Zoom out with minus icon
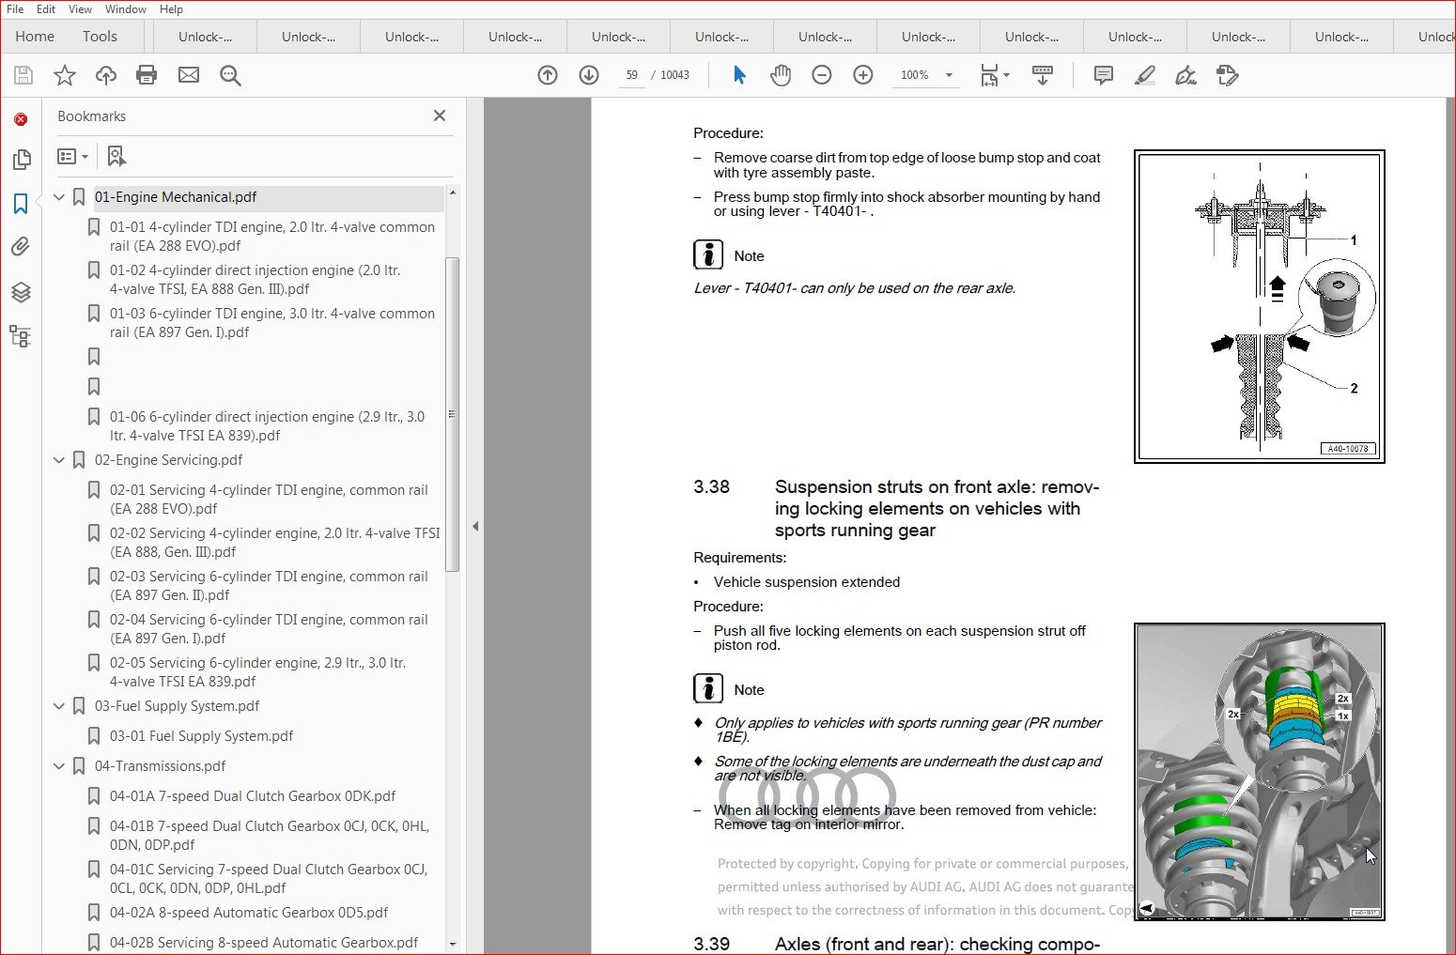1456x955 pixels. (x=822, y=75)
